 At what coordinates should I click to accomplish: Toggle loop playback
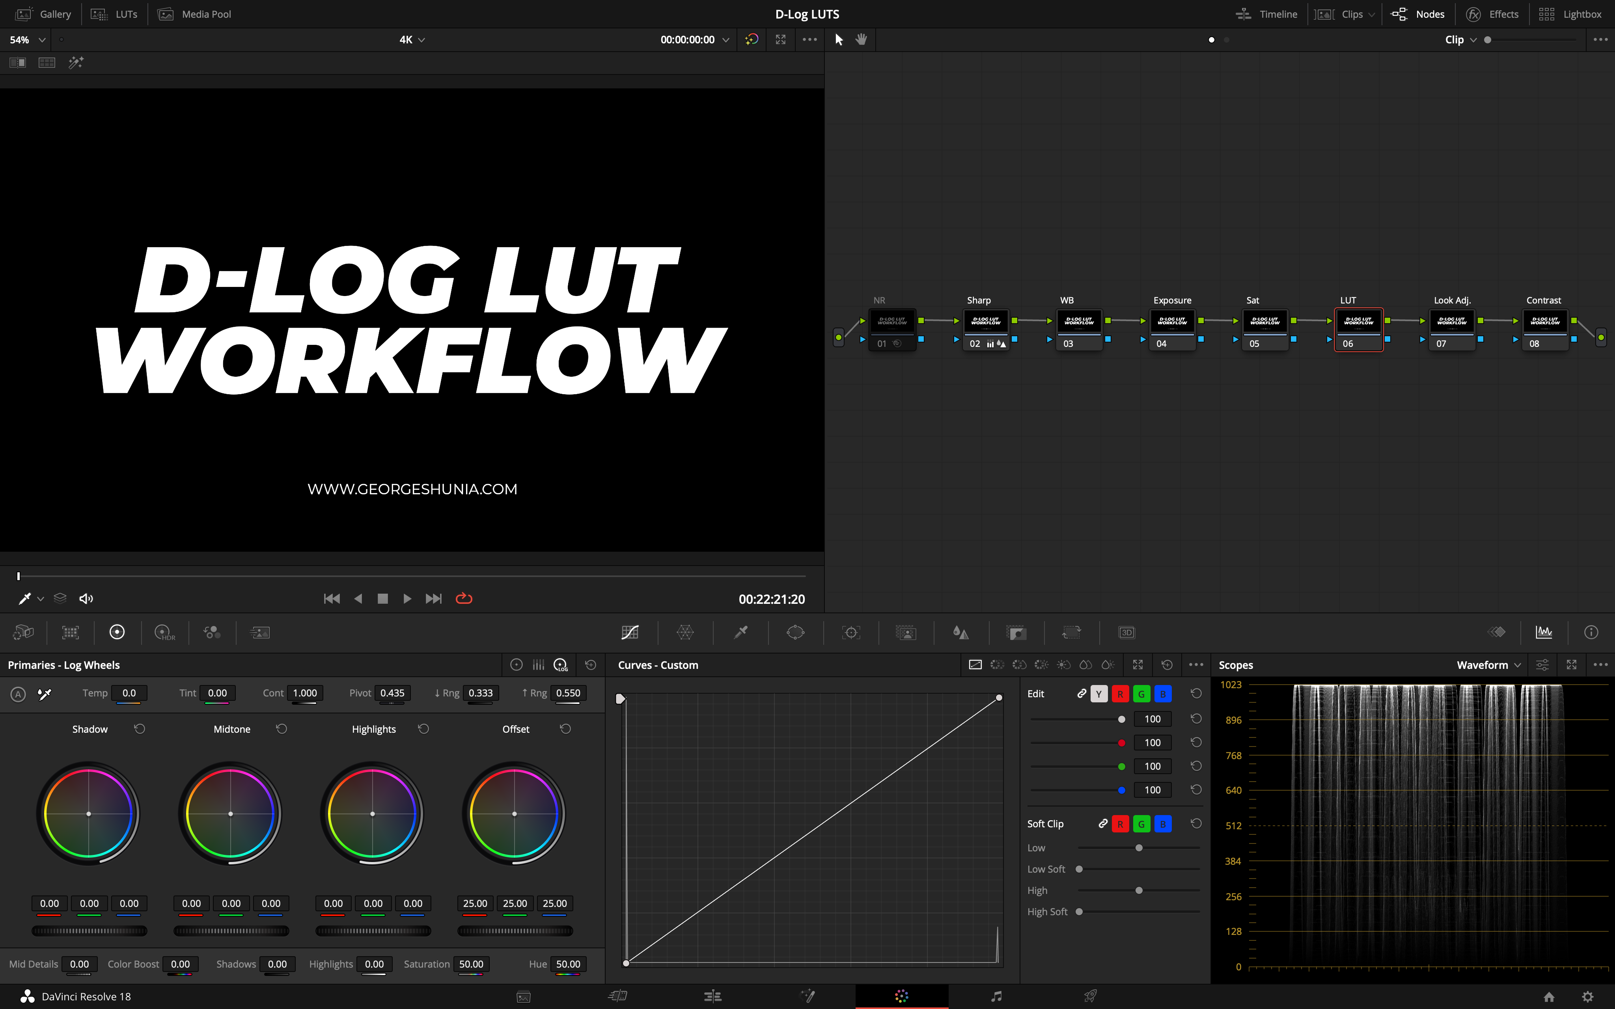464,599
